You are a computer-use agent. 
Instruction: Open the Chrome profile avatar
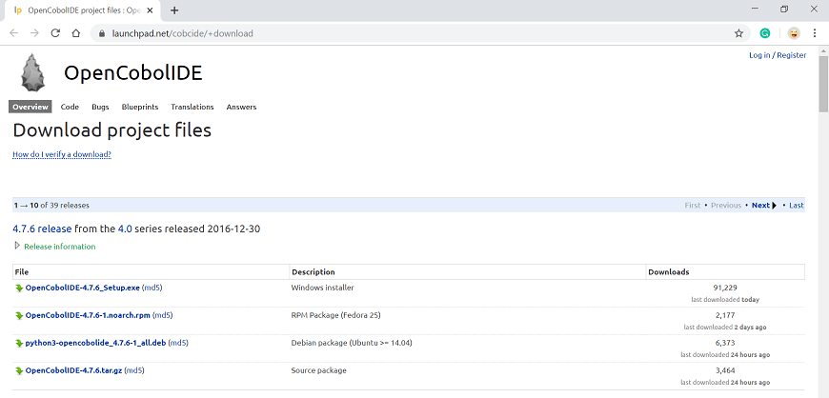click(x=794, y=33)
